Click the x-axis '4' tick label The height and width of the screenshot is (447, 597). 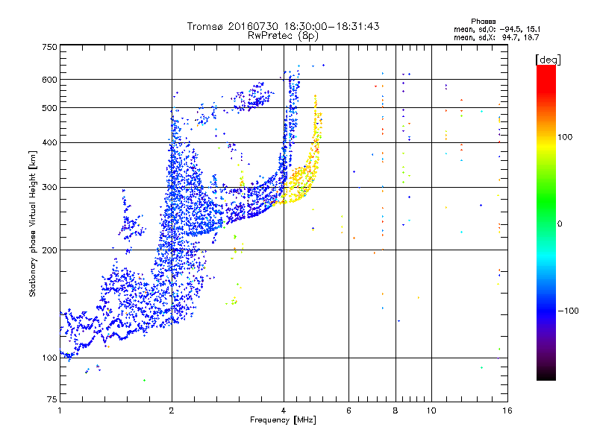[284, 410]
